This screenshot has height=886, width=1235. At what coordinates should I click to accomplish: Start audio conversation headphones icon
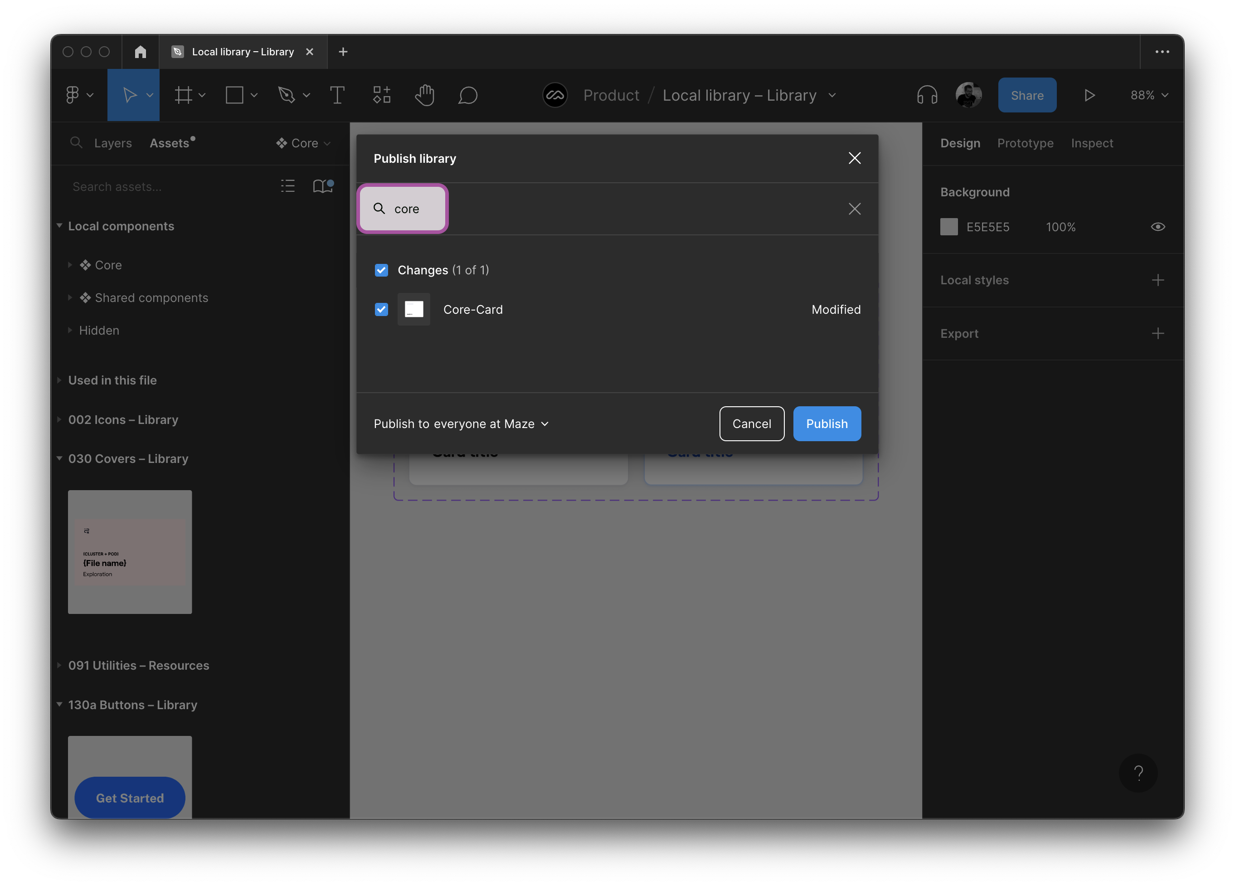pyautogui.click(x=927, y=95)
